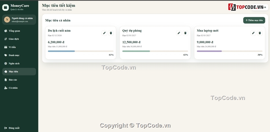Open Tổng quan in the sidebar
The image size is (270, 132).
[19, 31]
